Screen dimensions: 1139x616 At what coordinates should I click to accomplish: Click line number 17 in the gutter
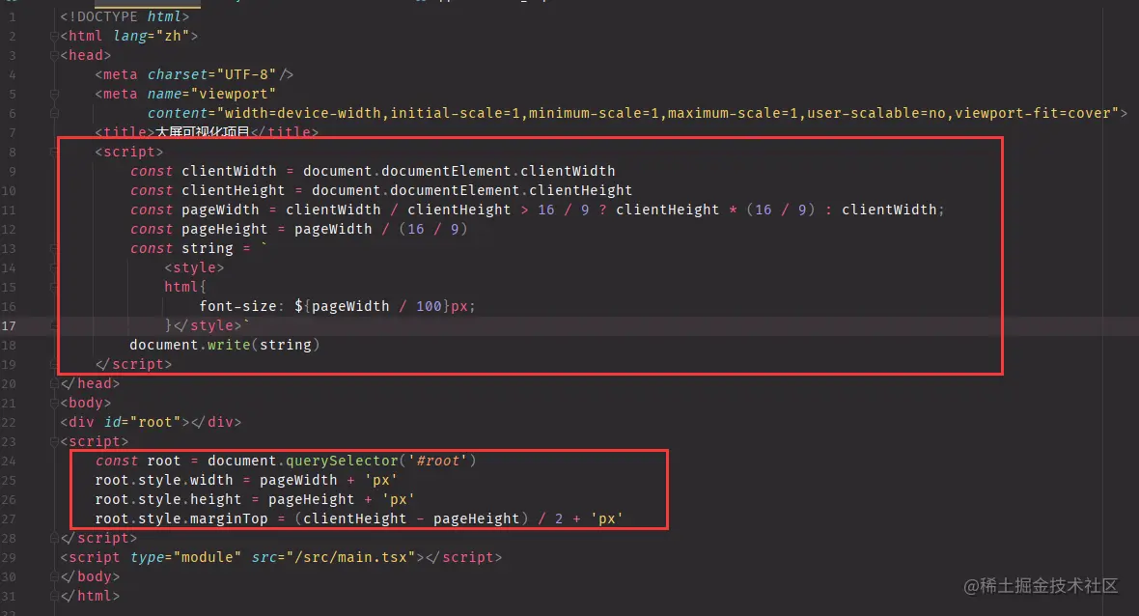pyautogui.click(x=9, y=325)
